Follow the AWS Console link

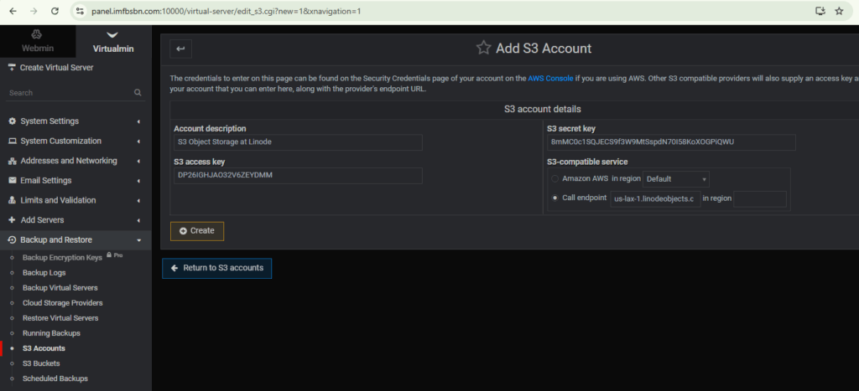tap(550, 78)
